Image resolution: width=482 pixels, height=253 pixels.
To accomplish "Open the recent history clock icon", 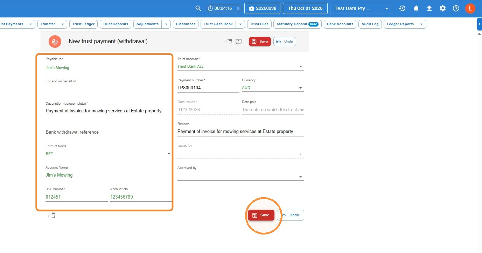I will [x=402, y=8].
